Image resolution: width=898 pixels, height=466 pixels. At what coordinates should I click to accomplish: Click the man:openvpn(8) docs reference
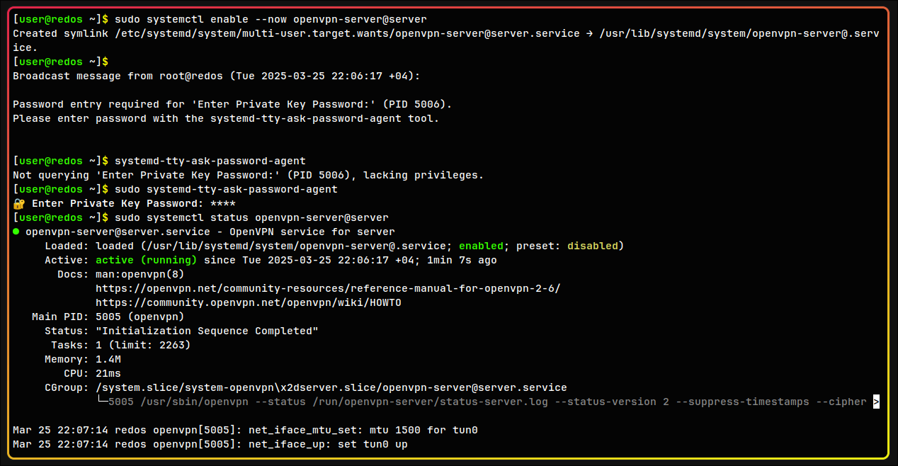click(140, 274)
